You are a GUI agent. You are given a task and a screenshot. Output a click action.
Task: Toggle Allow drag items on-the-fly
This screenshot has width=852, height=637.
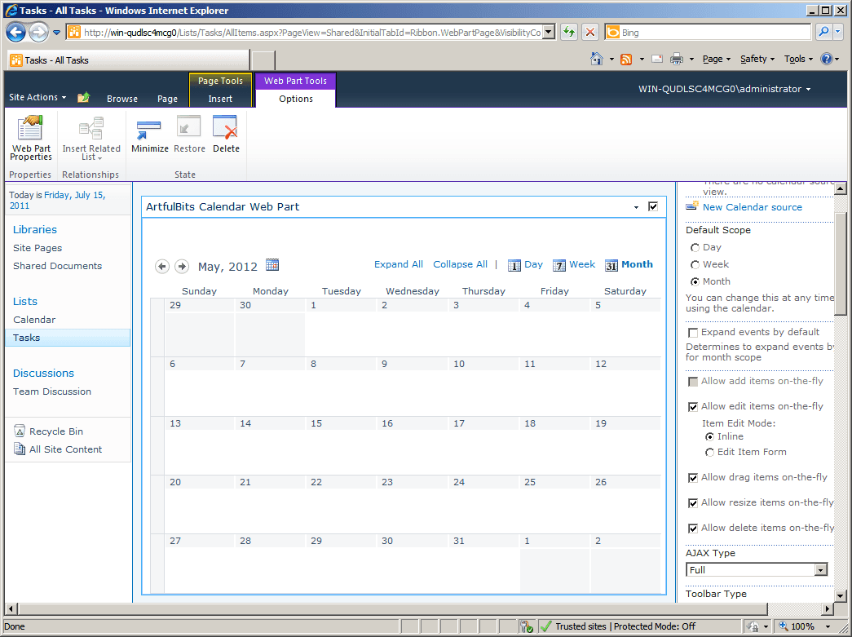[x=693, y=478]
